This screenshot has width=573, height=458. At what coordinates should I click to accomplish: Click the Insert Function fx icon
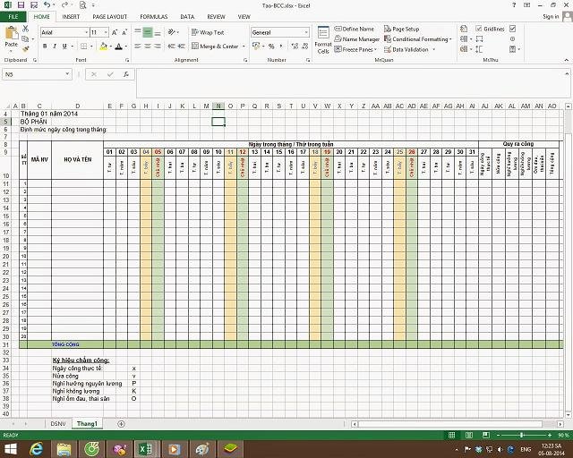tap(126, 74)
